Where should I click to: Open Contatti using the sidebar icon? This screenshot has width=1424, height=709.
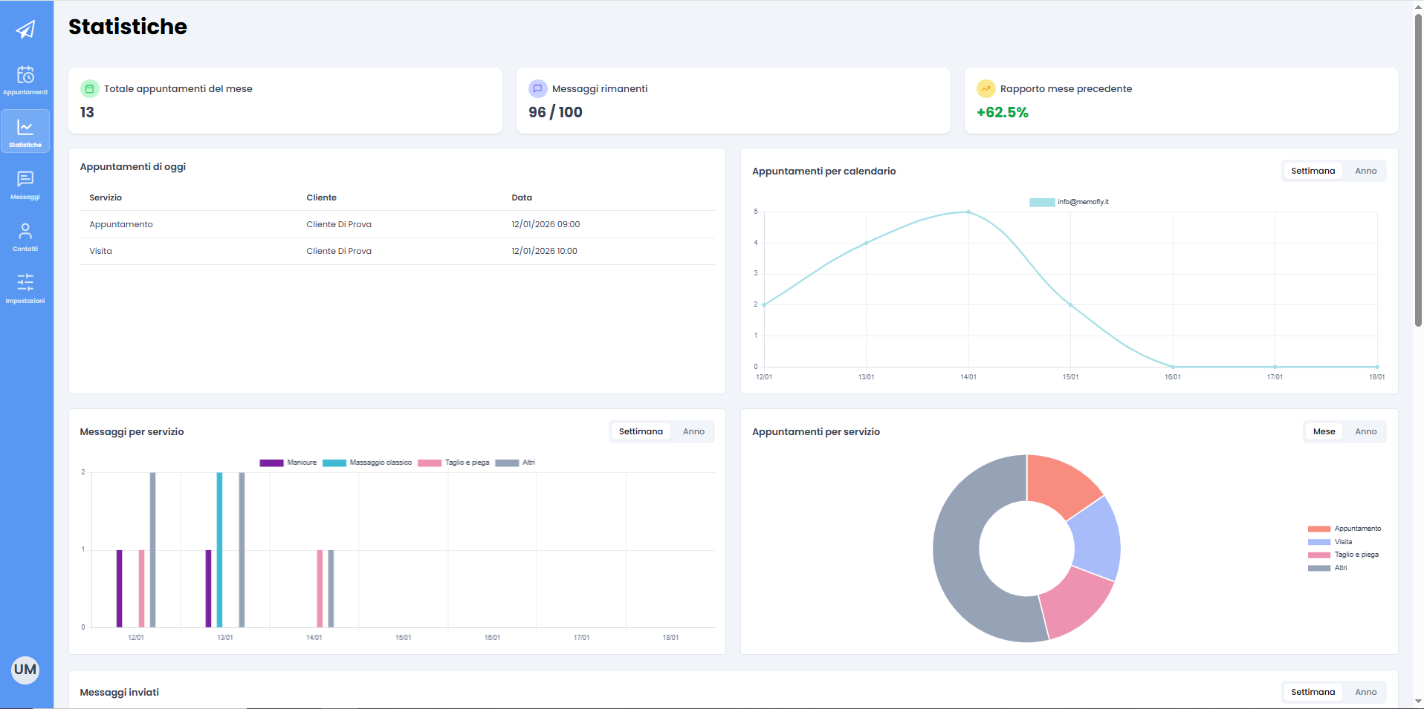coord(25,236)
